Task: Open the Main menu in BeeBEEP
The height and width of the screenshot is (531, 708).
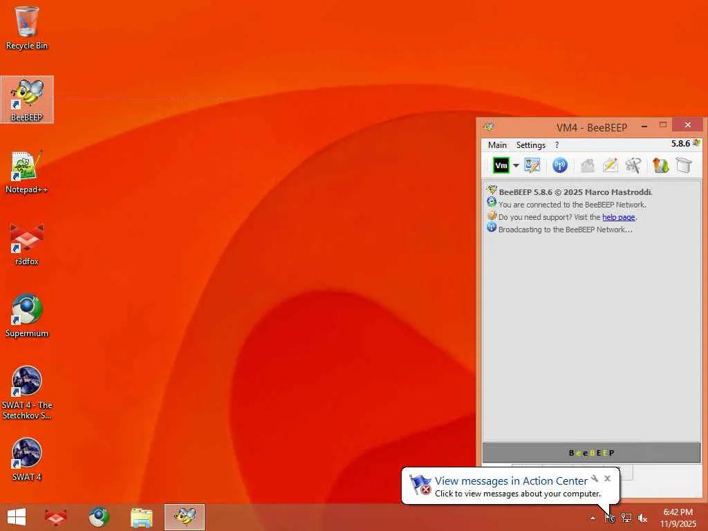Action: pos(497,145)
